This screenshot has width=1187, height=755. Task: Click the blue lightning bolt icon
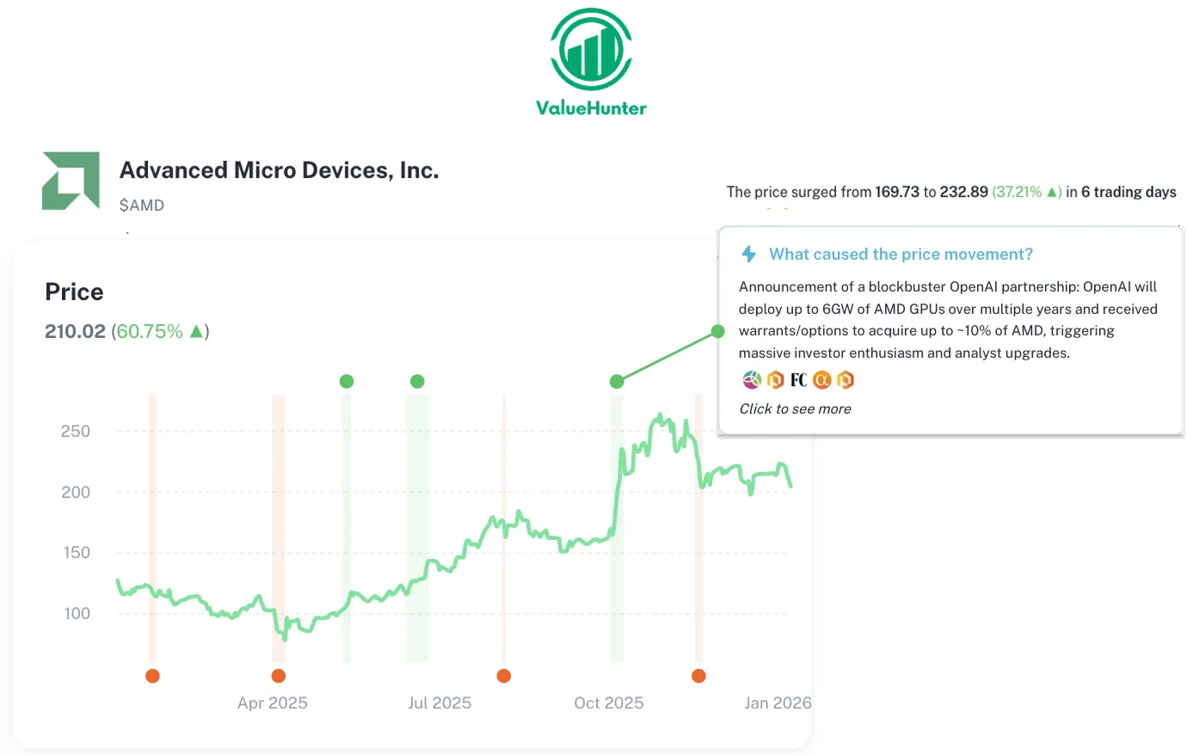coord(749,255)
